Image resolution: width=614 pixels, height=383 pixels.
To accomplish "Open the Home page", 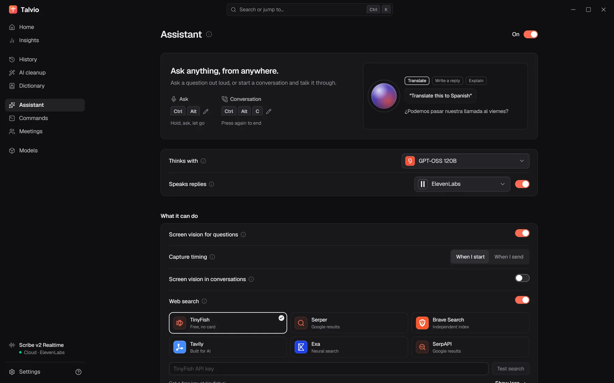I will click(45, 27).
